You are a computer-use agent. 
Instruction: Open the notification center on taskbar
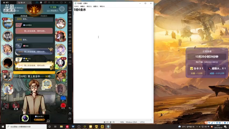225,127
